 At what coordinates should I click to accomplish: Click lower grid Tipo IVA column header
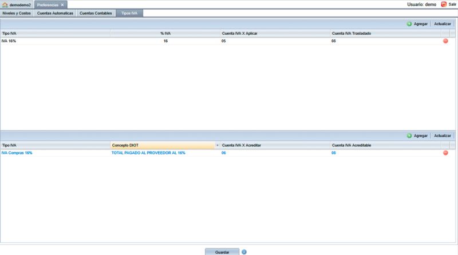[55, 145]
